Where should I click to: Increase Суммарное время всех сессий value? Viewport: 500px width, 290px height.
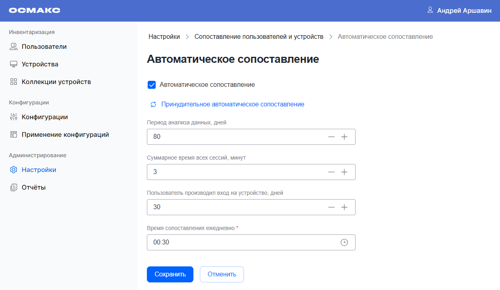[x=344, y=172]
